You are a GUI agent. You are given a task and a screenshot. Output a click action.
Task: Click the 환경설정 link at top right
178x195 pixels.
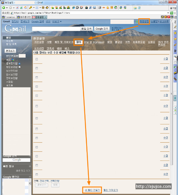pyautogui.click(x=144, y=21)
